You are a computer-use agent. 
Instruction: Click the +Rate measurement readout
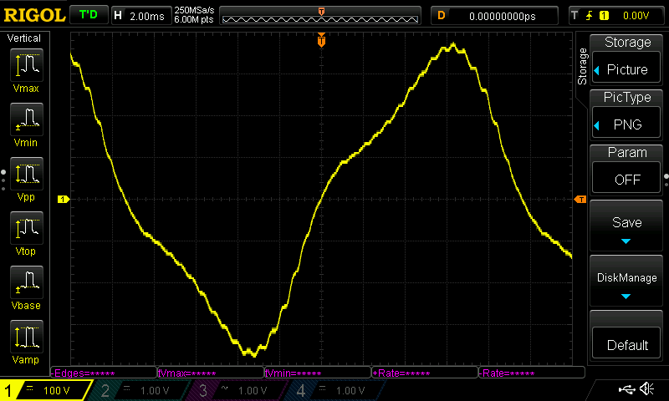pos(425,373)
